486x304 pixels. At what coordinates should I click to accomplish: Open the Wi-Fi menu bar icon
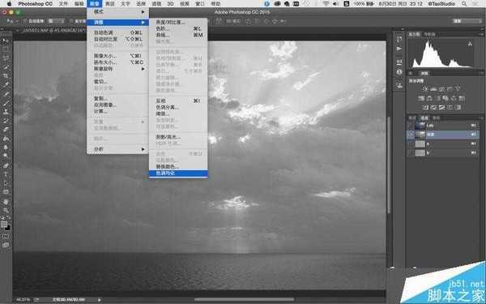tap(326, 4)
